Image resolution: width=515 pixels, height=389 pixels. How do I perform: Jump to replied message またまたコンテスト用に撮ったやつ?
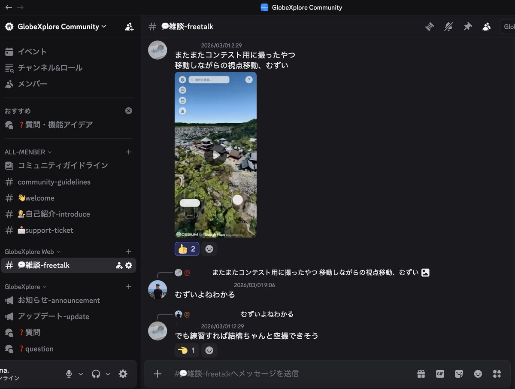point(315,272)
